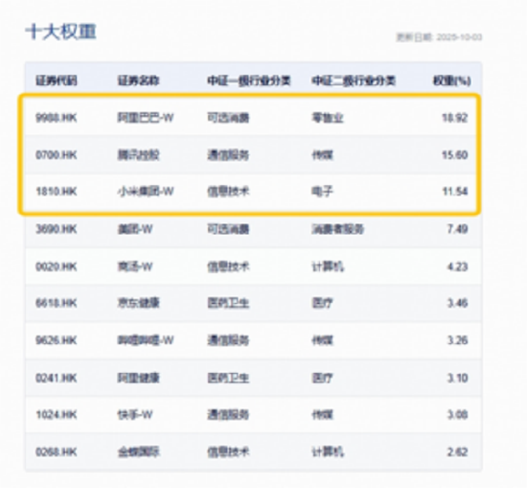Click stock code 0020.HK

(x=57, y=267)
